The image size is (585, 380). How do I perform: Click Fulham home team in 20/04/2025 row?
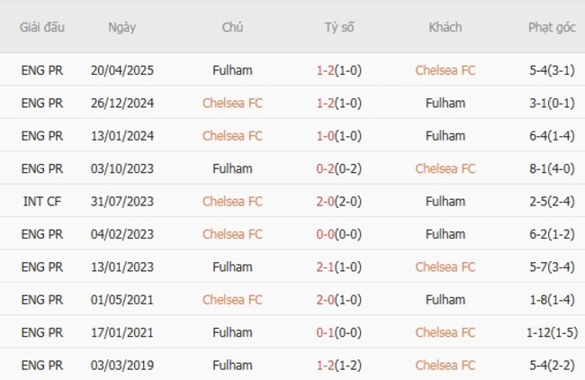[232, 70]
